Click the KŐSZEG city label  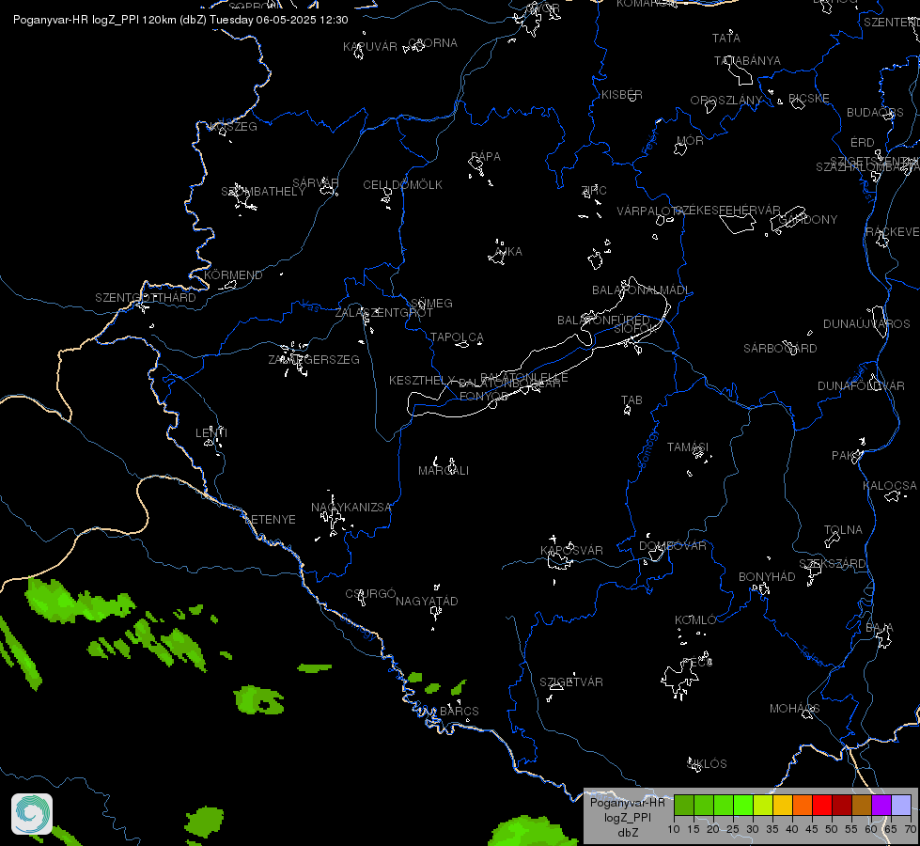[x=233, y=126]
